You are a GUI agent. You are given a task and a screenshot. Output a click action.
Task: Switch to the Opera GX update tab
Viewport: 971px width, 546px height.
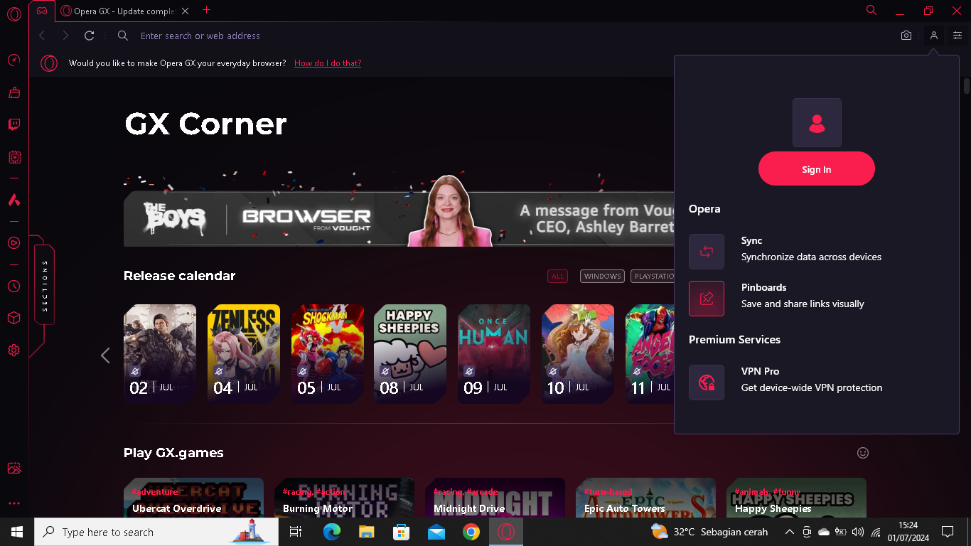tap(125, 11)
